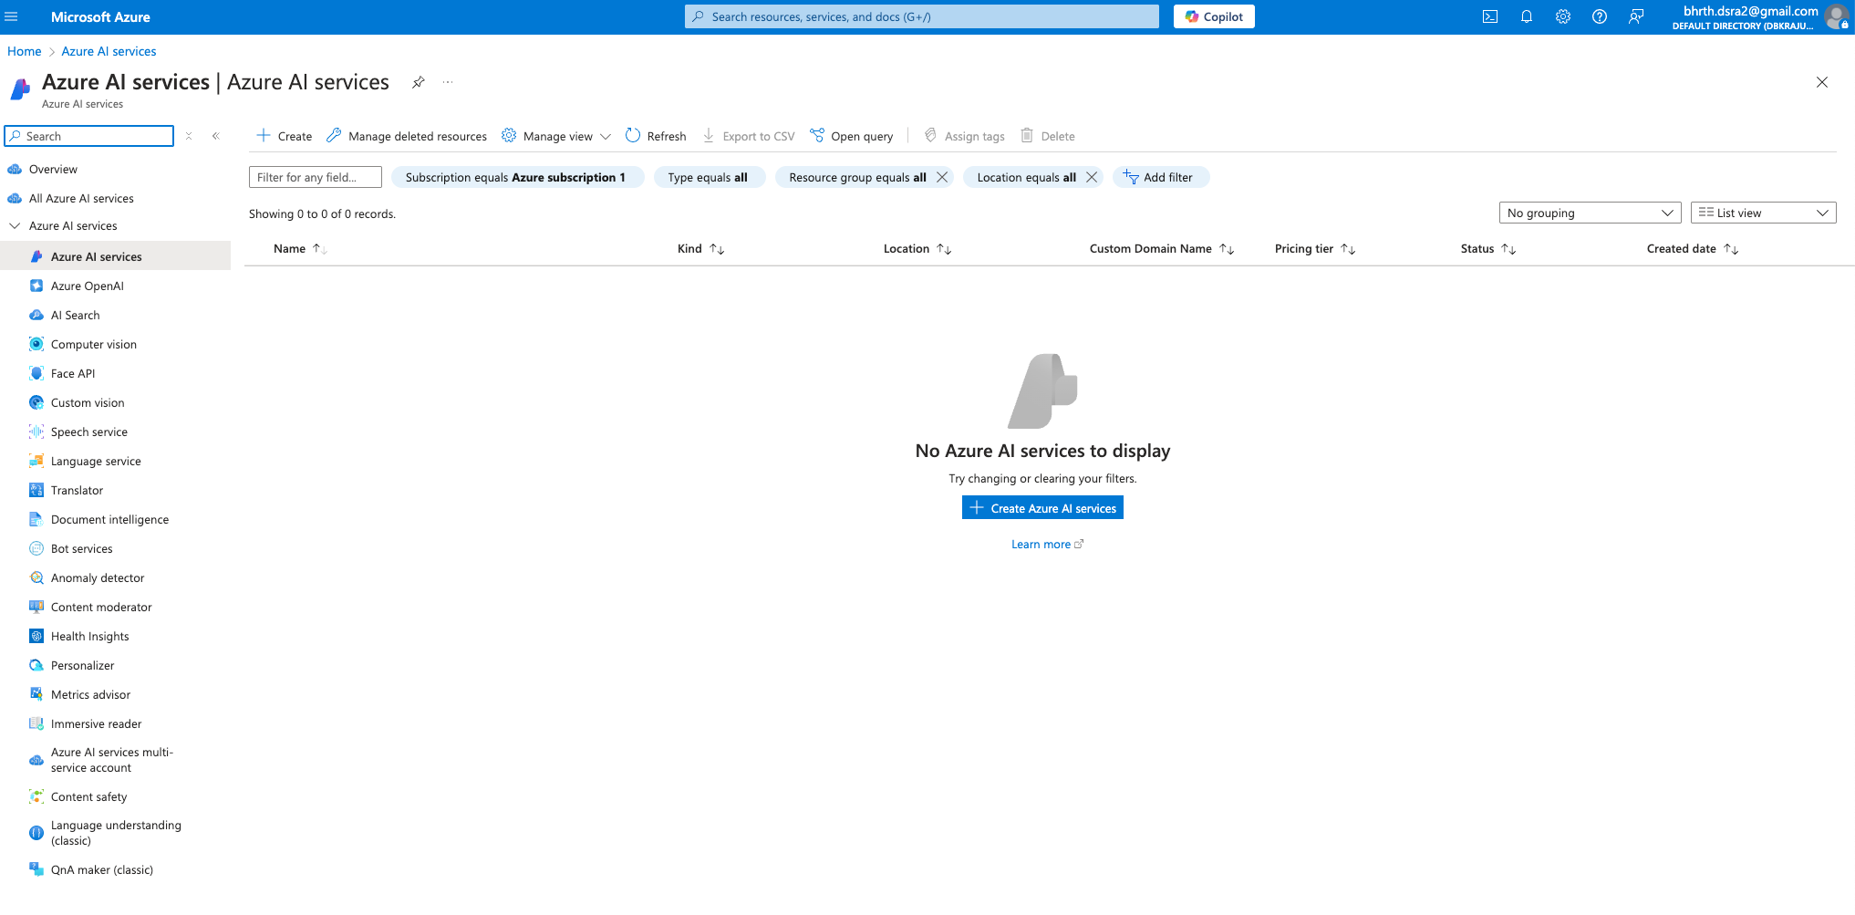Remove the Location equals all filter
The width and height of the screenshot is (1855, 915).
point(1092,177)
